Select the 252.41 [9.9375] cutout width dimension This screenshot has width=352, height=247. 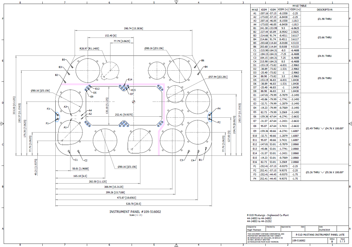click(x=124, y=115)
